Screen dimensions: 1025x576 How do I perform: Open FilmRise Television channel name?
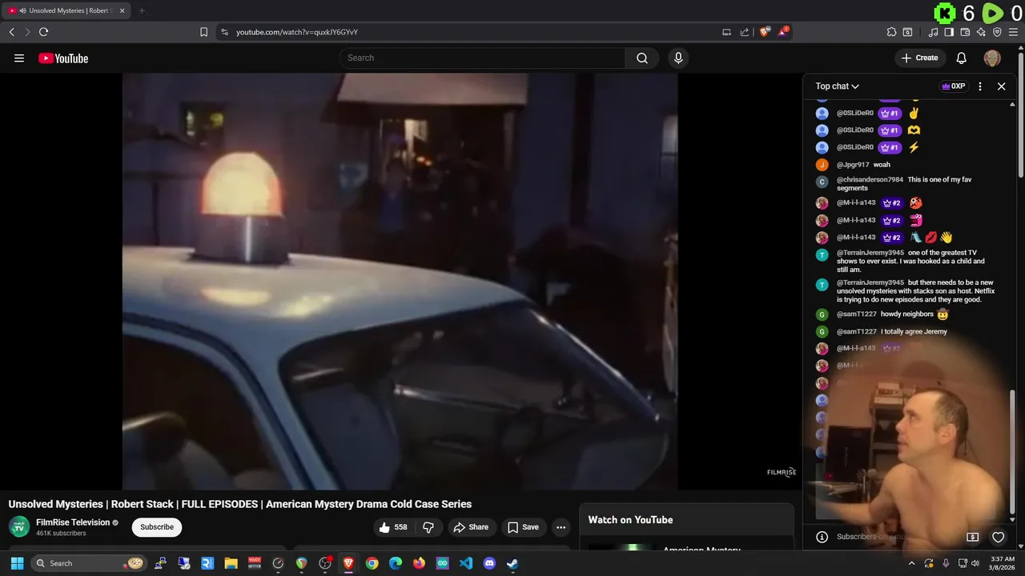click(73, 522)
